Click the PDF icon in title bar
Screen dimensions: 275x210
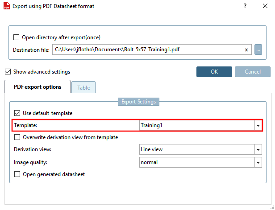click(x=7, y=7)
